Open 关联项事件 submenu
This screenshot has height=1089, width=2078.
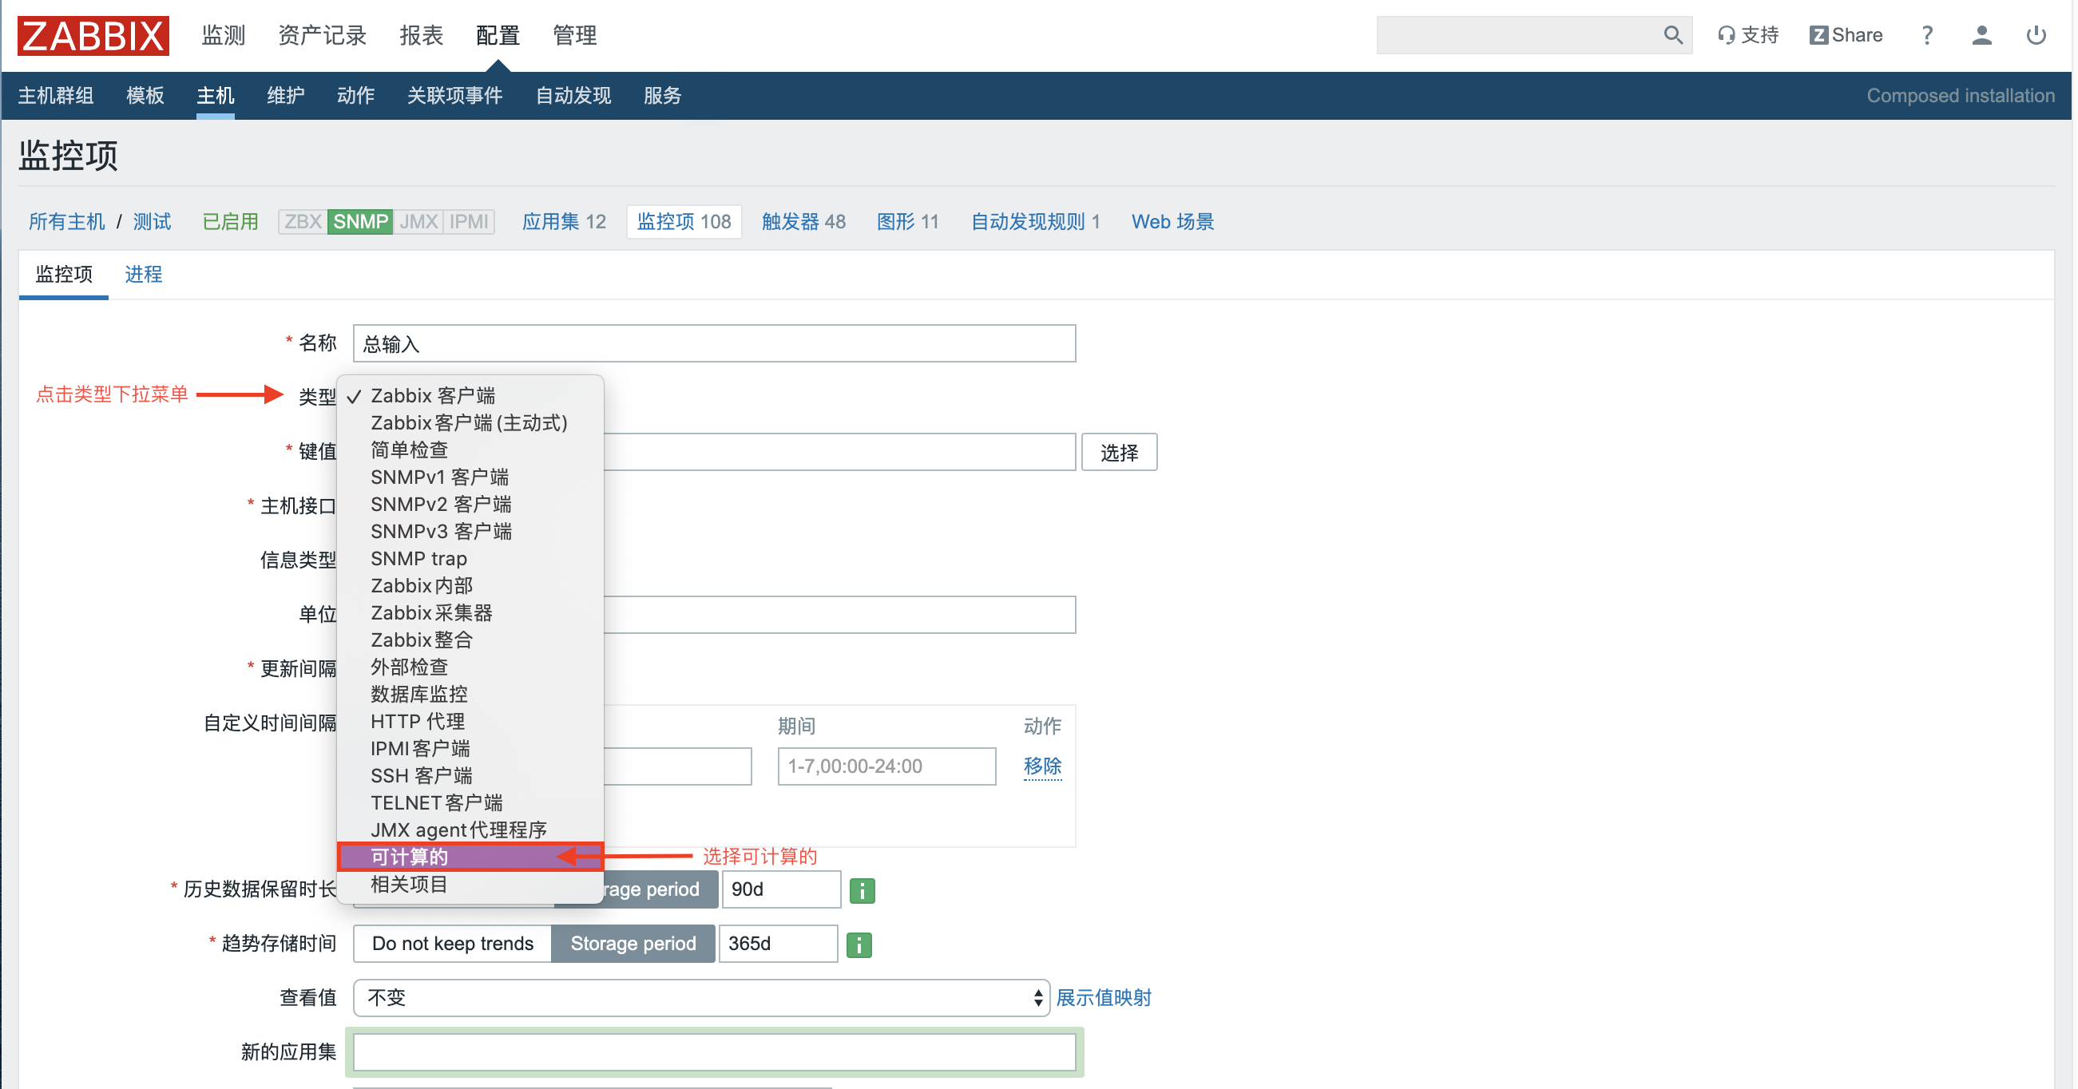(454, 95)
